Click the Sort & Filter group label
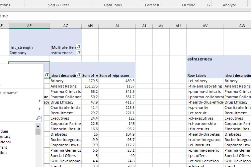The width and height of the screenshot is (251, 167). coord(59,5)
